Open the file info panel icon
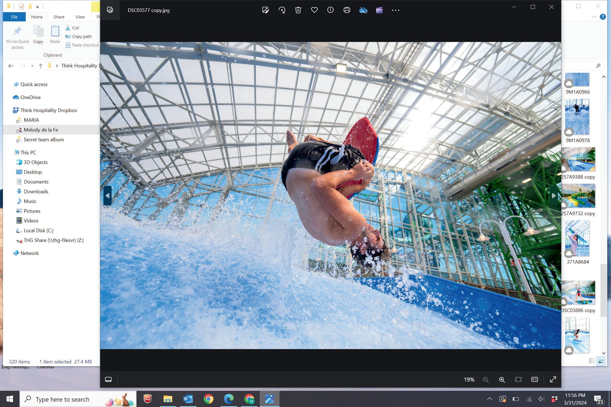 pos(330,10)
